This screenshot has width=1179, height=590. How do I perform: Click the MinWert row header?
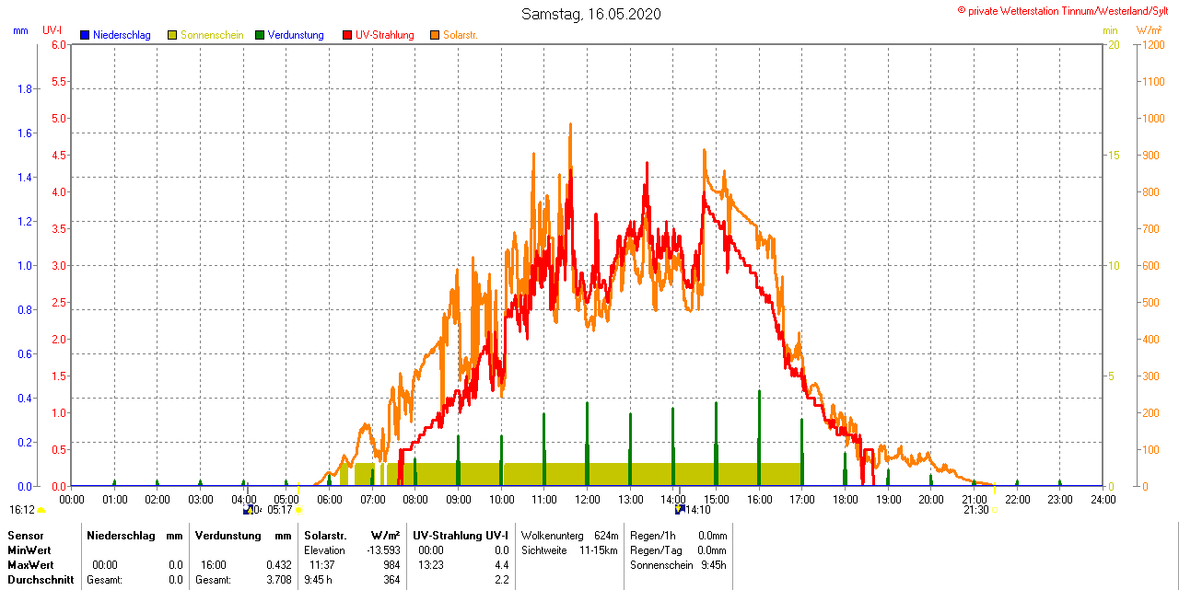tap(30, 550)
